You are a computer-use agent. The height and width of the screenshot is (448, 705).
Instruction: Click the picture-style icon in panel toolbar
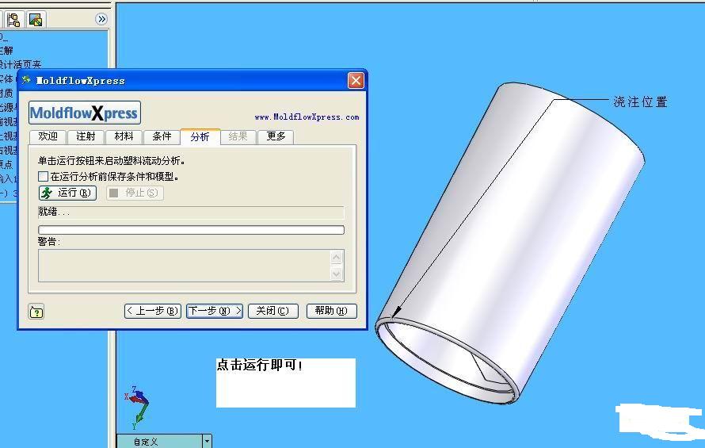click(x=36, y=19)
